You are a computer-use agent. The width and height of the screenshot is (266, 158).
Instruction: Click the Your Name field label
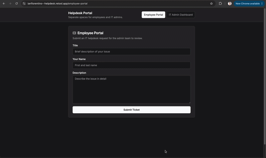pos(79,59)
